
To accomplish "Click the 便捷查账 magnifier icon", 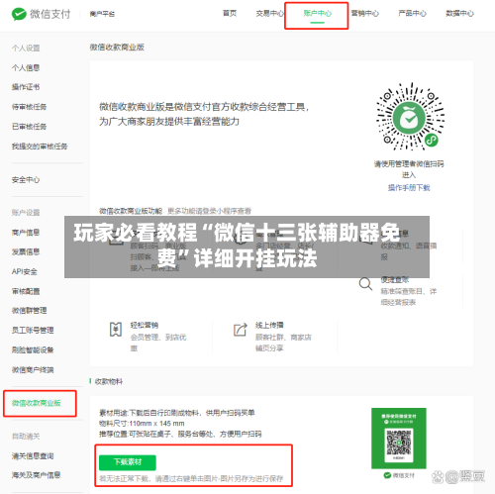I will coord(365,284).
